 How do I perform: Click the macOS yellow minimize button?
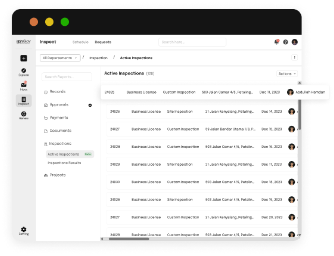coord(49,22)
